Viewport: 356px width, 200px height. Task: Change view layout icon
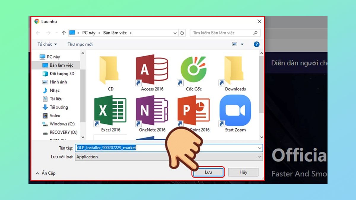[235, 44]
